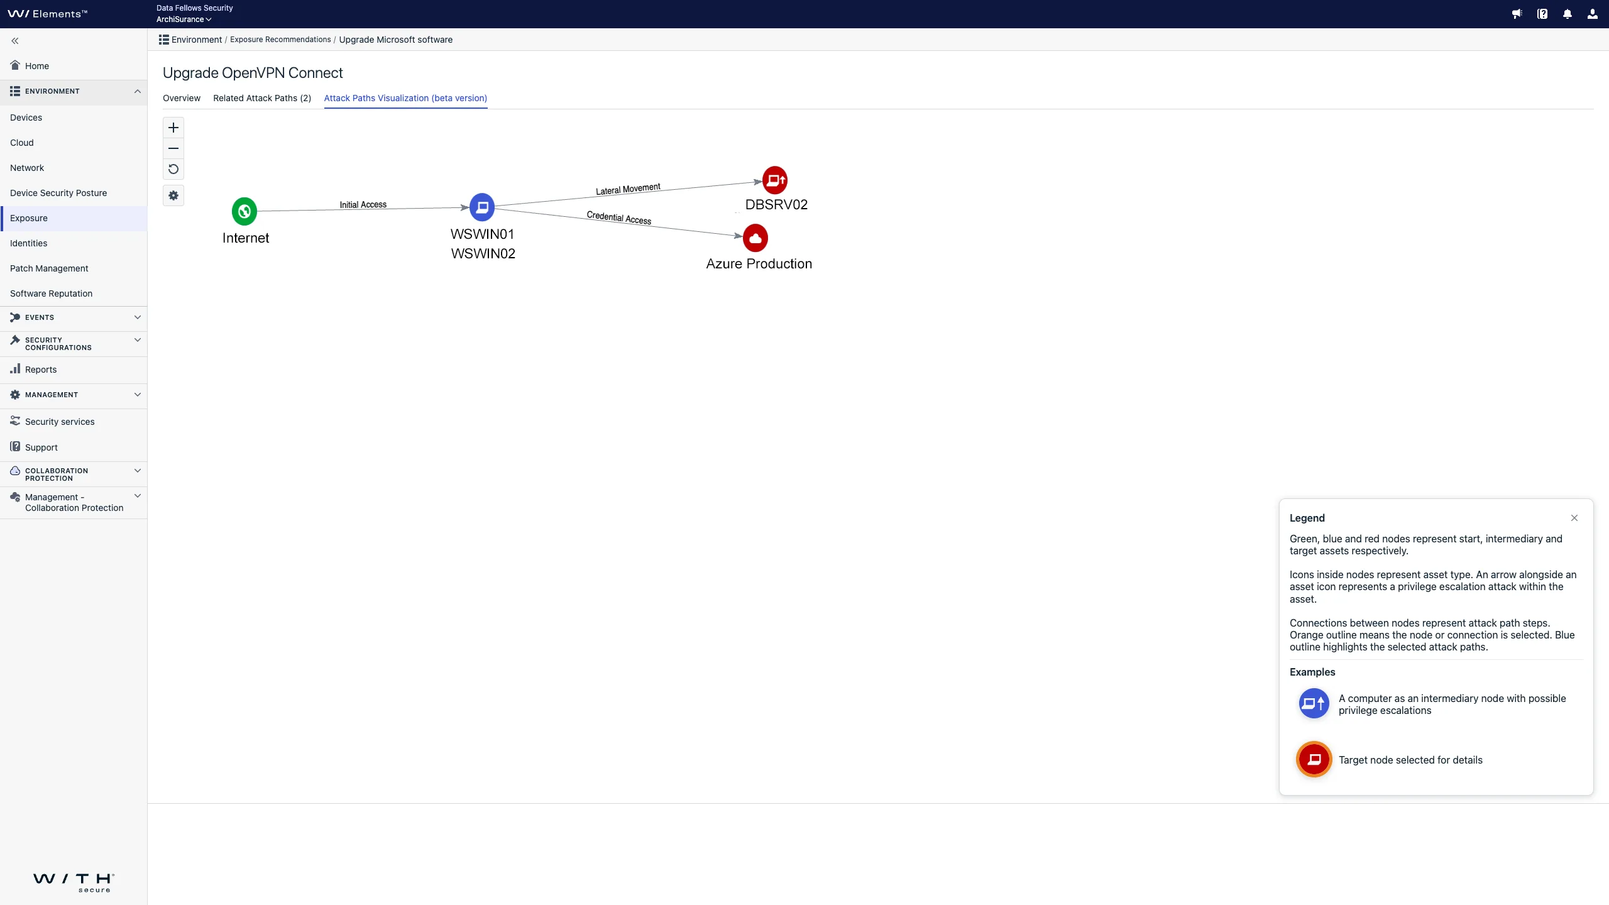Open the ArchiSurance organization dropdown

184,19
